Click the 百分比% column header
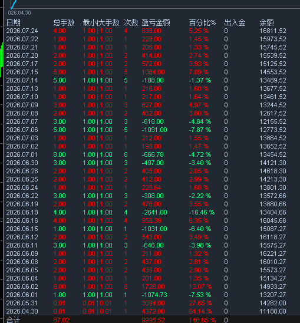This screenshot has width=300, height=323. 202,22
